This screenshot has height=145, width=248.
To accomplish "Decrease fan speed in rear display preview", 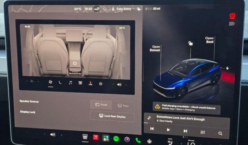I will (x=27, y=81).
